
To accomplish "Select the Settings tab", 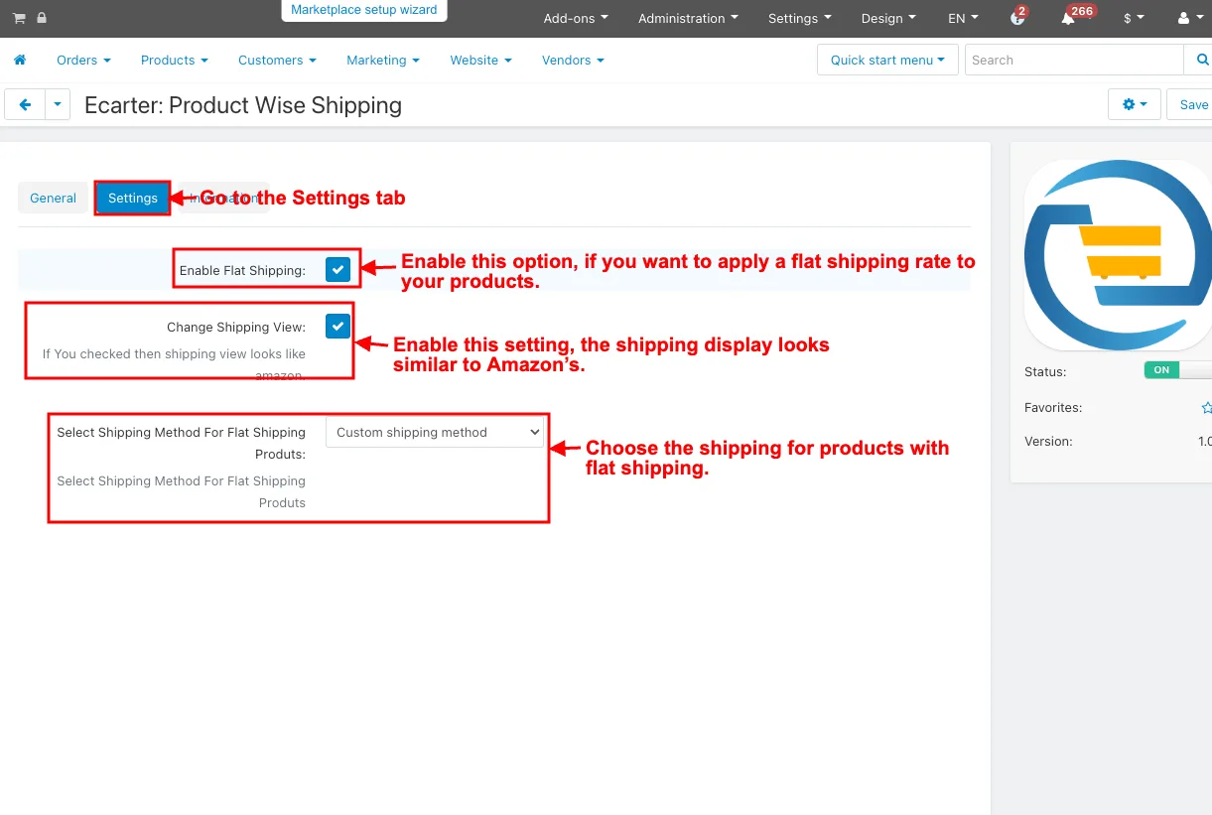I will 133,198.
